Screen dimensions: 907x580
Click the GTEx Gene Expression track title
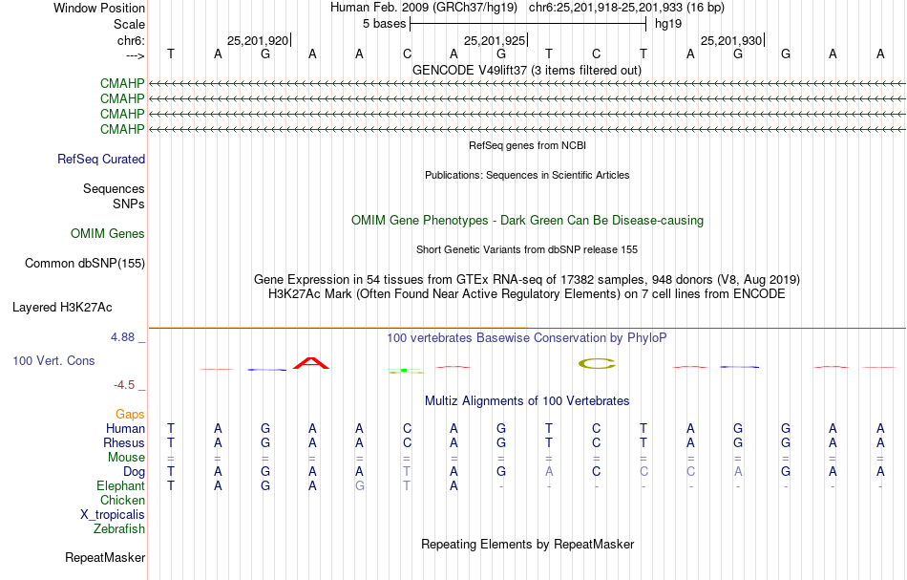tap(527, 280)
